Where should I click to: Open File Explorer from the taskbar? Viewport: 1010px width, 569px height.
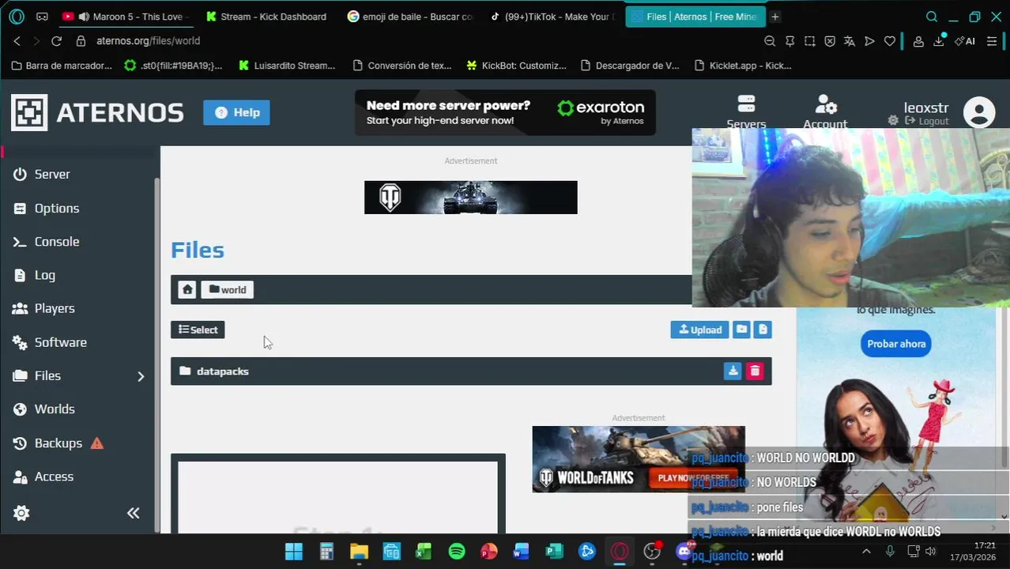[x=359, y=552]
